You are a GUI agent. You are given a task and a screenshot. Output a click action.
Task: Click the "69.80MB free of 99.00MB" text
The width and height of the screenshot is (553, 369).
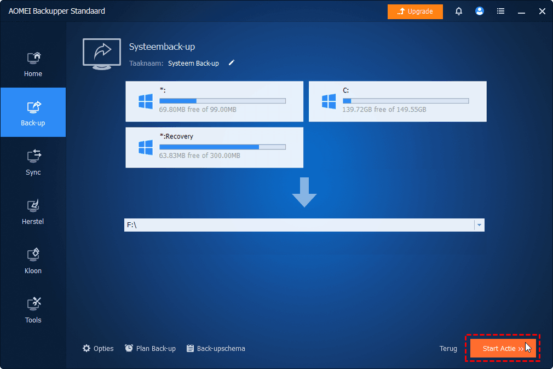tap(198, 109)
